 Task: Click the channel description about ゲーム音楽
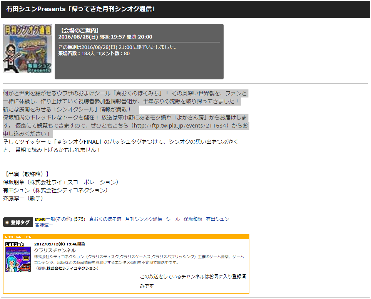click(139, 259)
